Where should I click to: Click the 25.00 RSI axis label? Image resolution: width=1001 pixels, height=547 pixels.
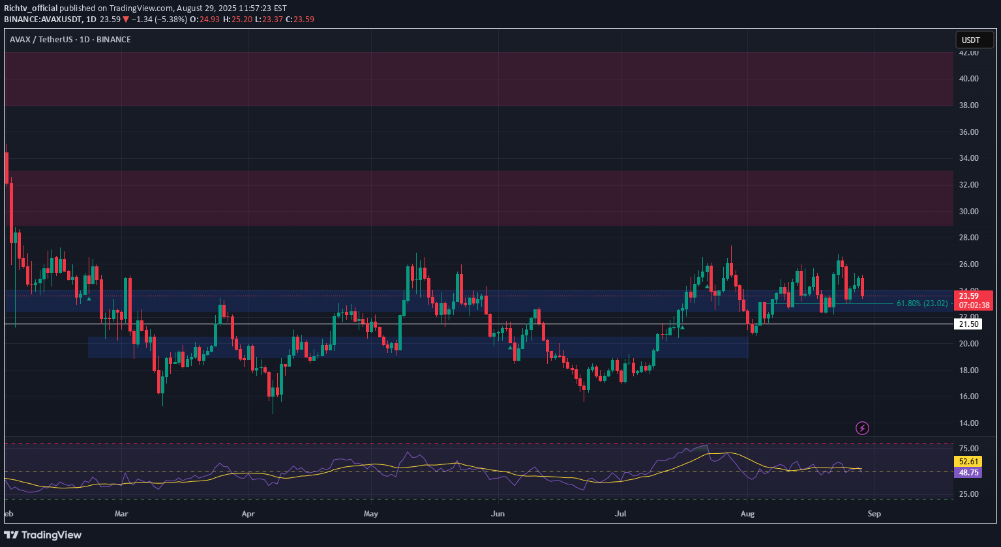point(969,494)
